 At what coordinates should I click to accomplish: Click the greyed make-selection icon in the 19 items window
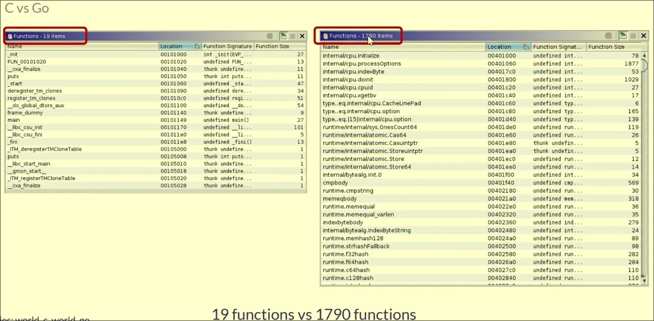click(270, 36)
